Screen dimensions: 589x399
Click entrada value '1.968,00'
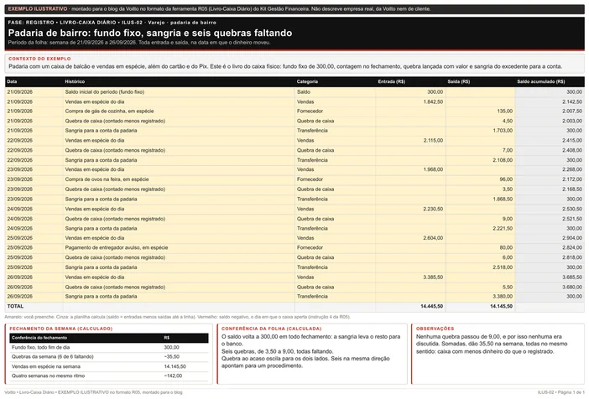coord(433,169)
